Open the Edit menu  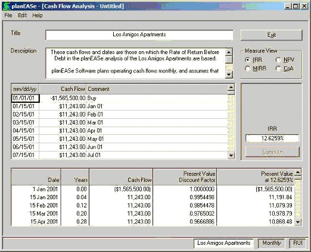coord(22,15)
